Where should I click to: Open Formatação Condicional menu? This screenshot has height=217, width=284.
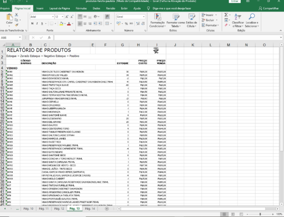point(158,20)
